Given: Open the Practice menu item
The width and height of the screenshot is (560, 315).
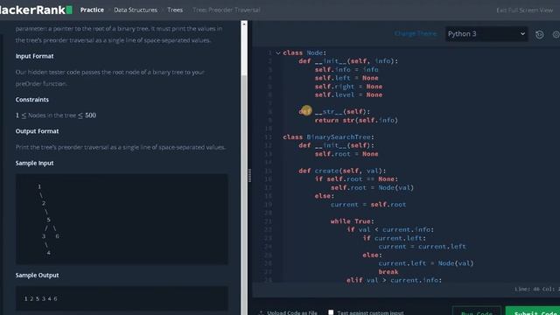Looking at the screenshot, I should (x=92, y=10).
